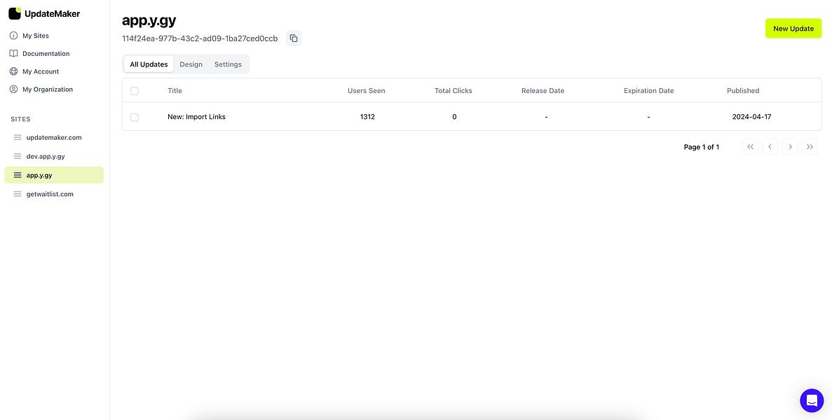Click the Release Date column header
This screenshot has height=420, width=832.
tap(543, 90)
